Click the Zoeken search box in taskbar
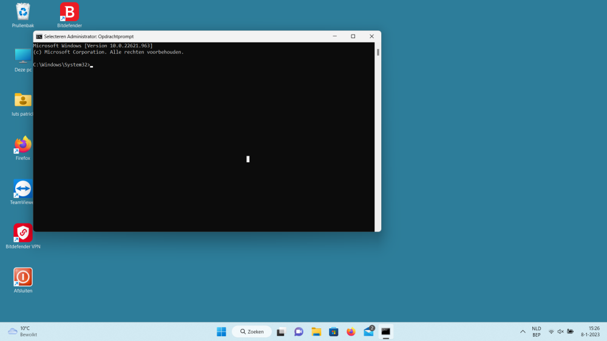Viewport: 607px width, 341px height. (252, 331)
